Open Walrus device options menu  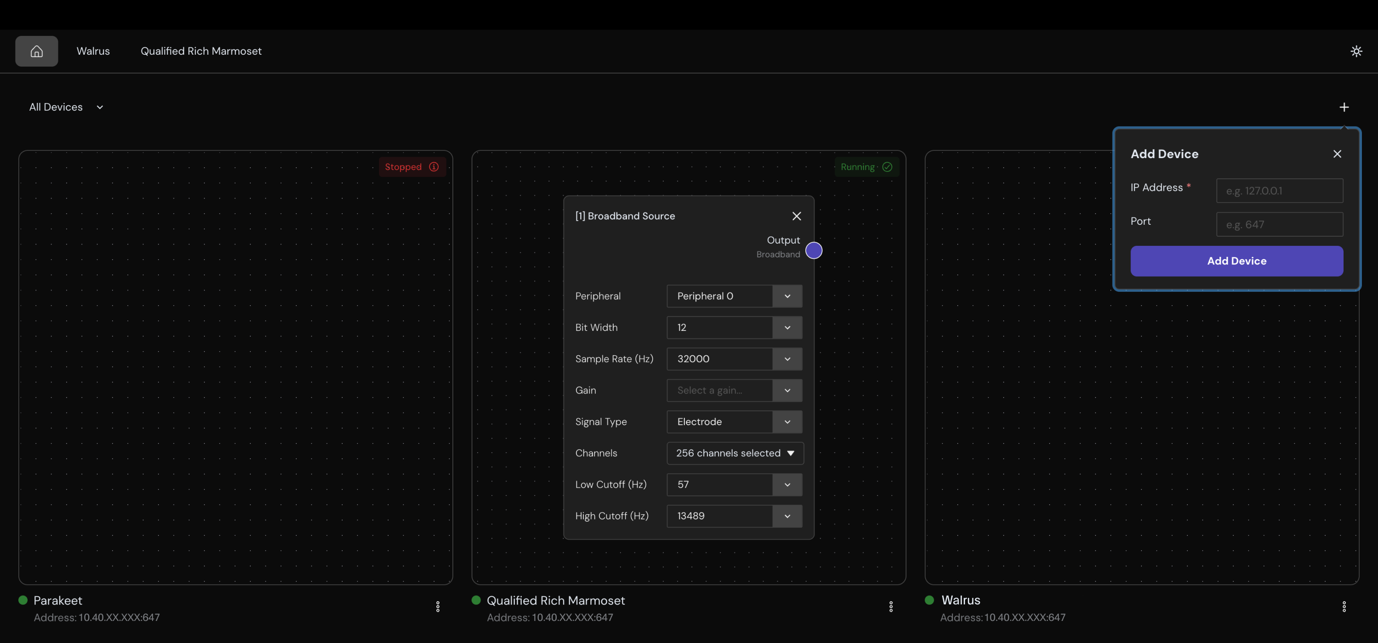[1344, 606]
